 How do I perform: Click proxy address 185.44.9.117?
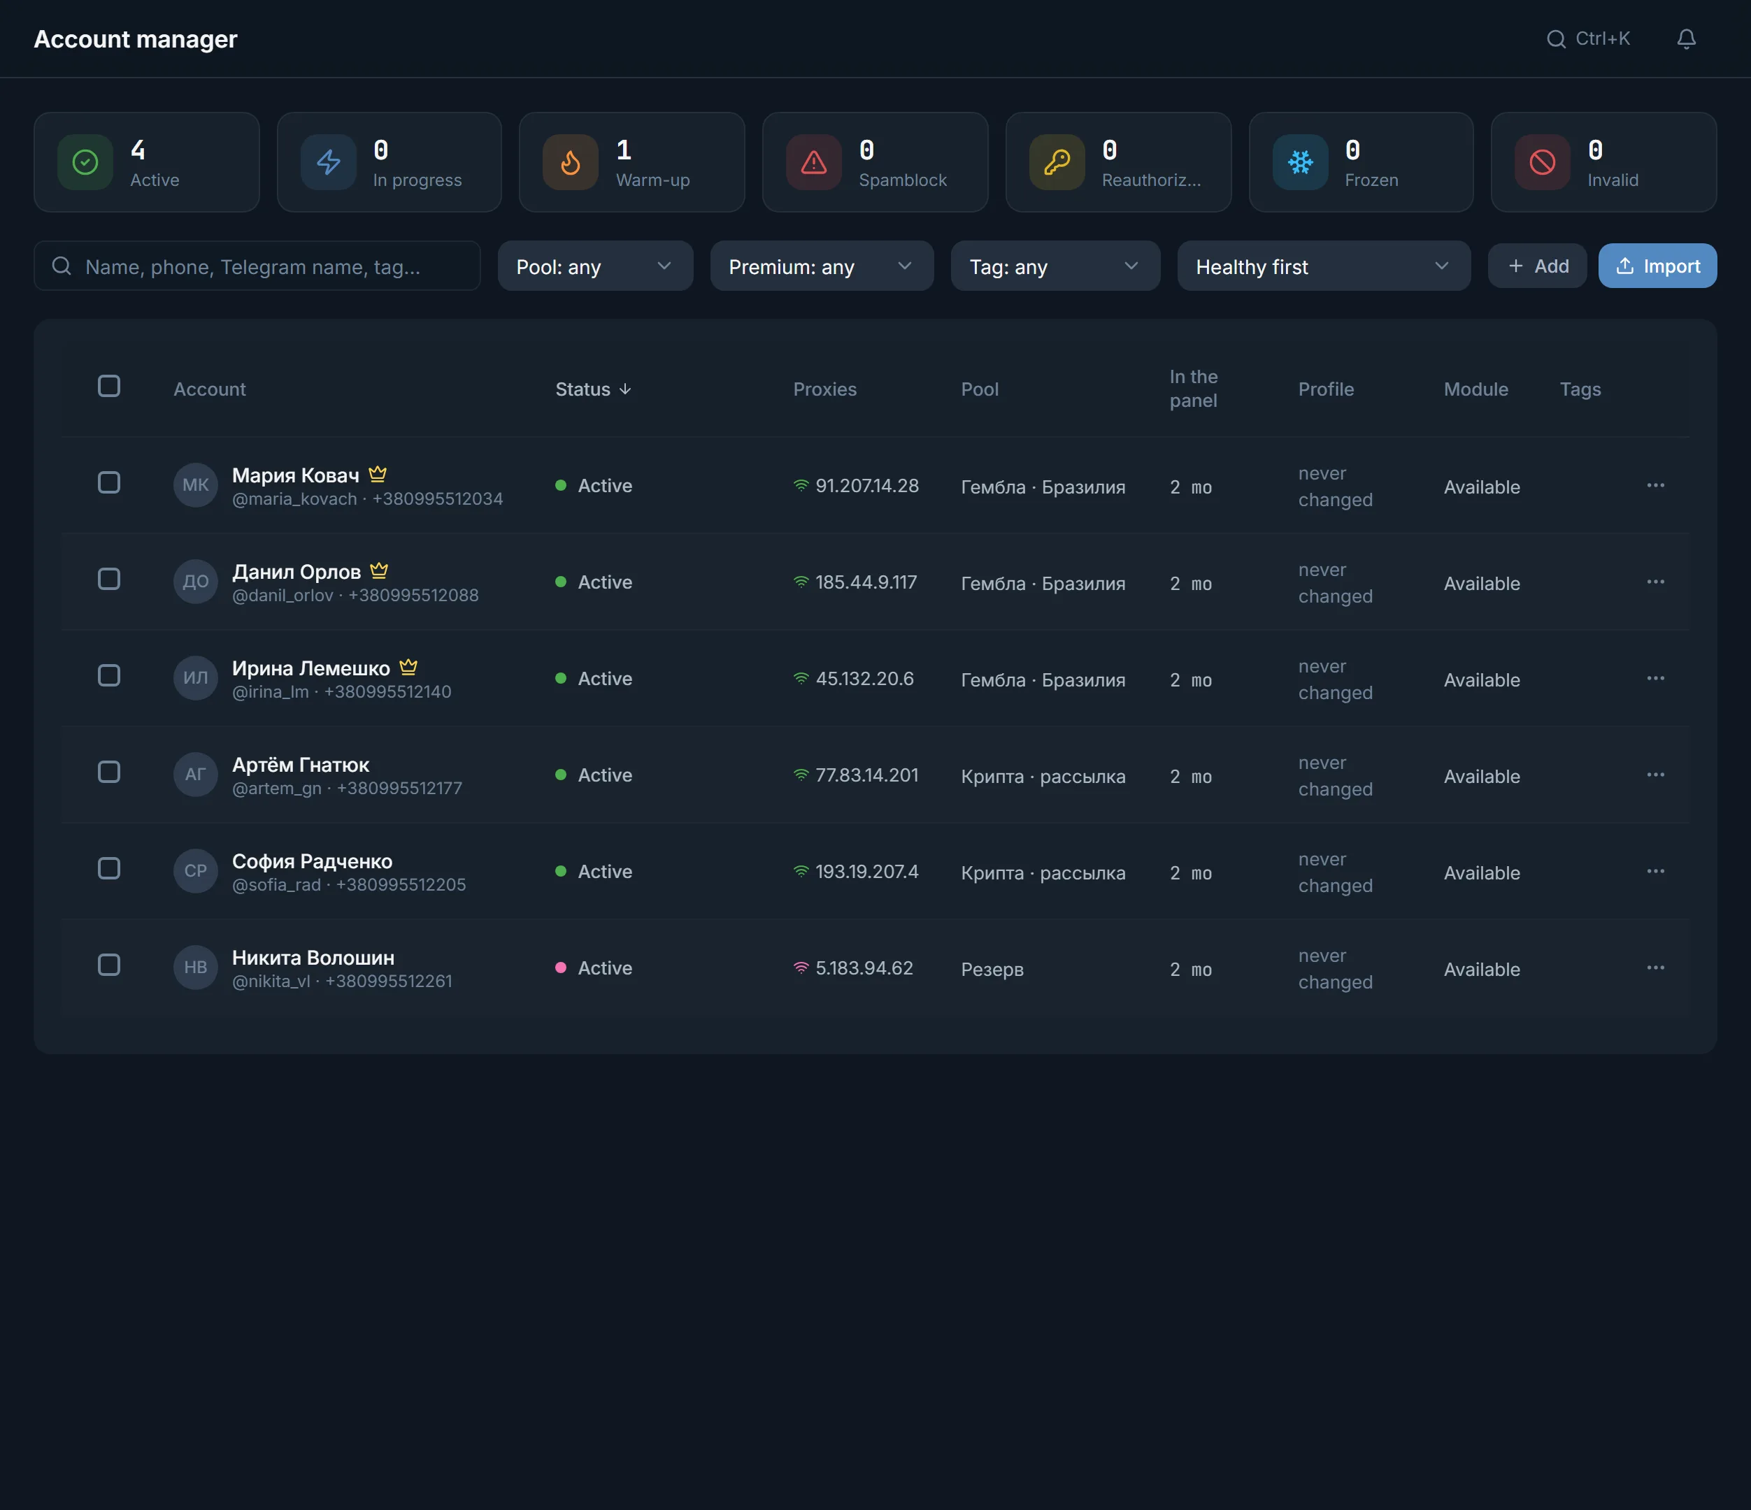[866, 582]
